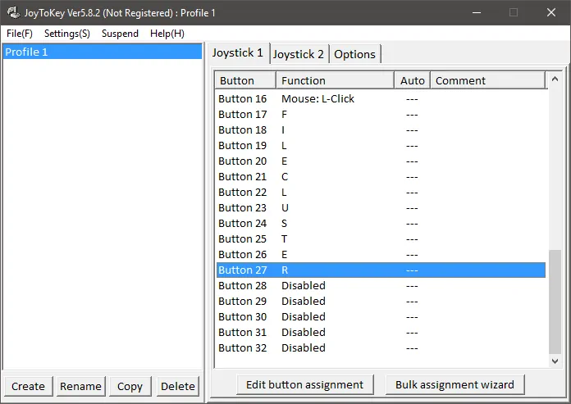Click the scroll down arrow of button list
Viewport: 571px width, 404px height.
coord(555,361)
